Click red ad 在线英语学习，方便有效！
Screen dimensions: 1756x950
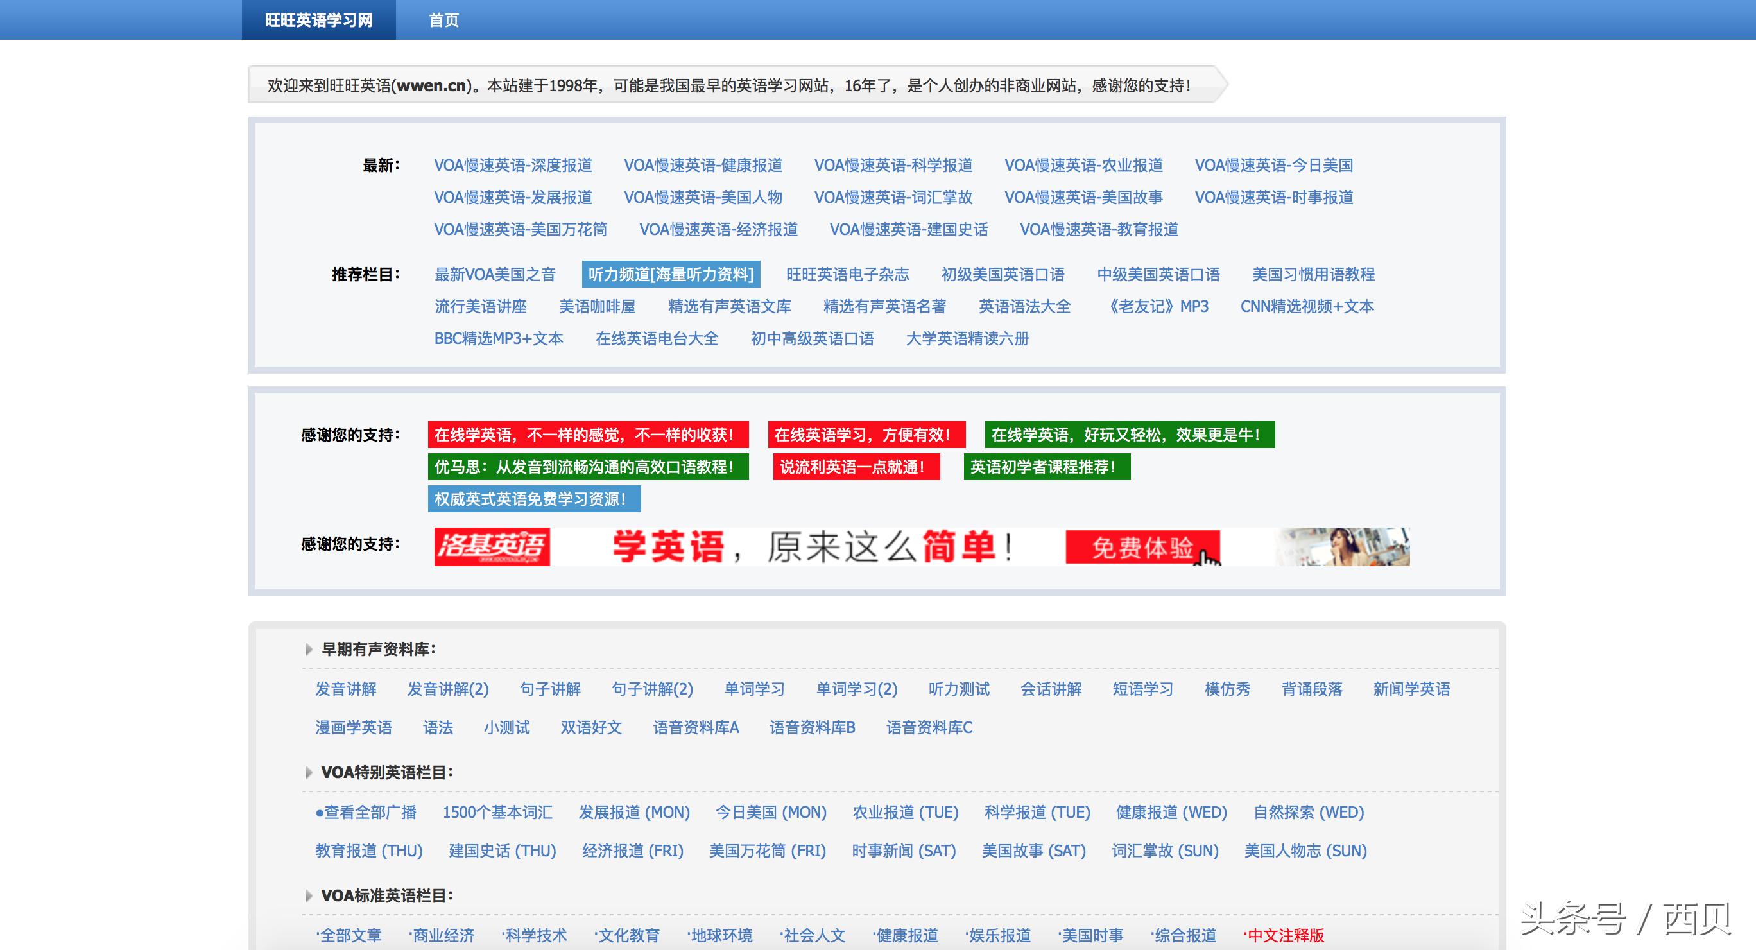[866, 435]
